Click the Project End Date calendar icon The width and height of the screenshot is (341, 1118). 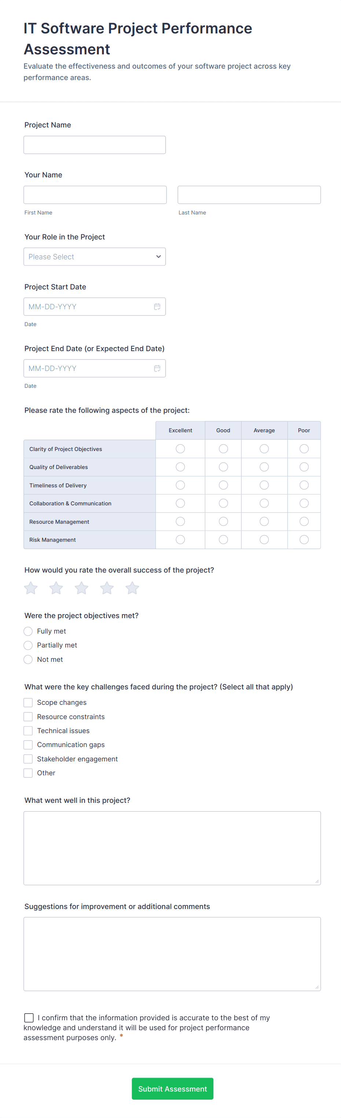click(157, 368)
